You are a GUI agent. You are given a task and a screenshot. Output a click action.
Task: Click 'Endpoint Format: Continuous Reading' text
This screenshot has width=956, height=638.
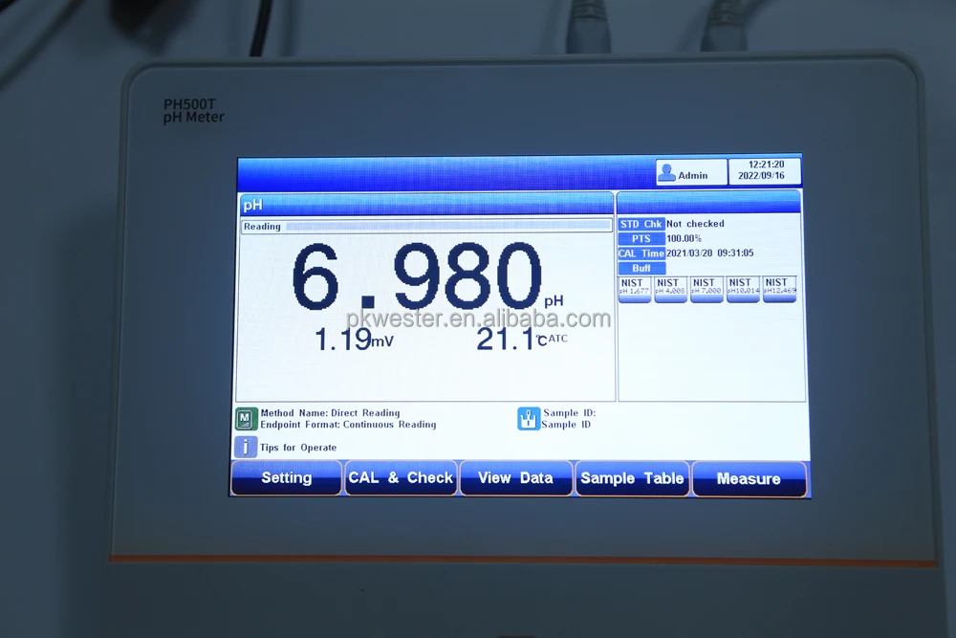(x=348, y=425)
